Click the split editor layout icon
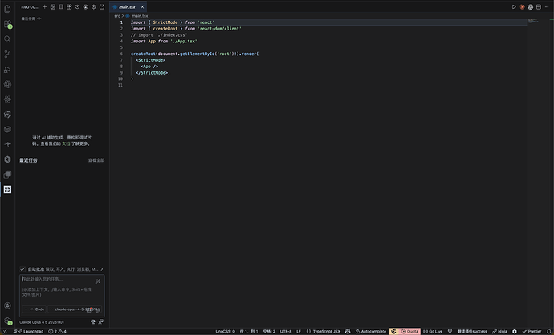The height and width of the screenshot is (335, 554). click(539, 6)
